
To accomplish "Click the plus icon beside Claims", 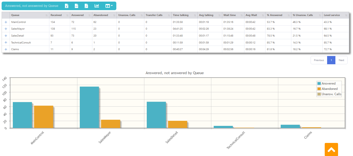I will (6, 49).
